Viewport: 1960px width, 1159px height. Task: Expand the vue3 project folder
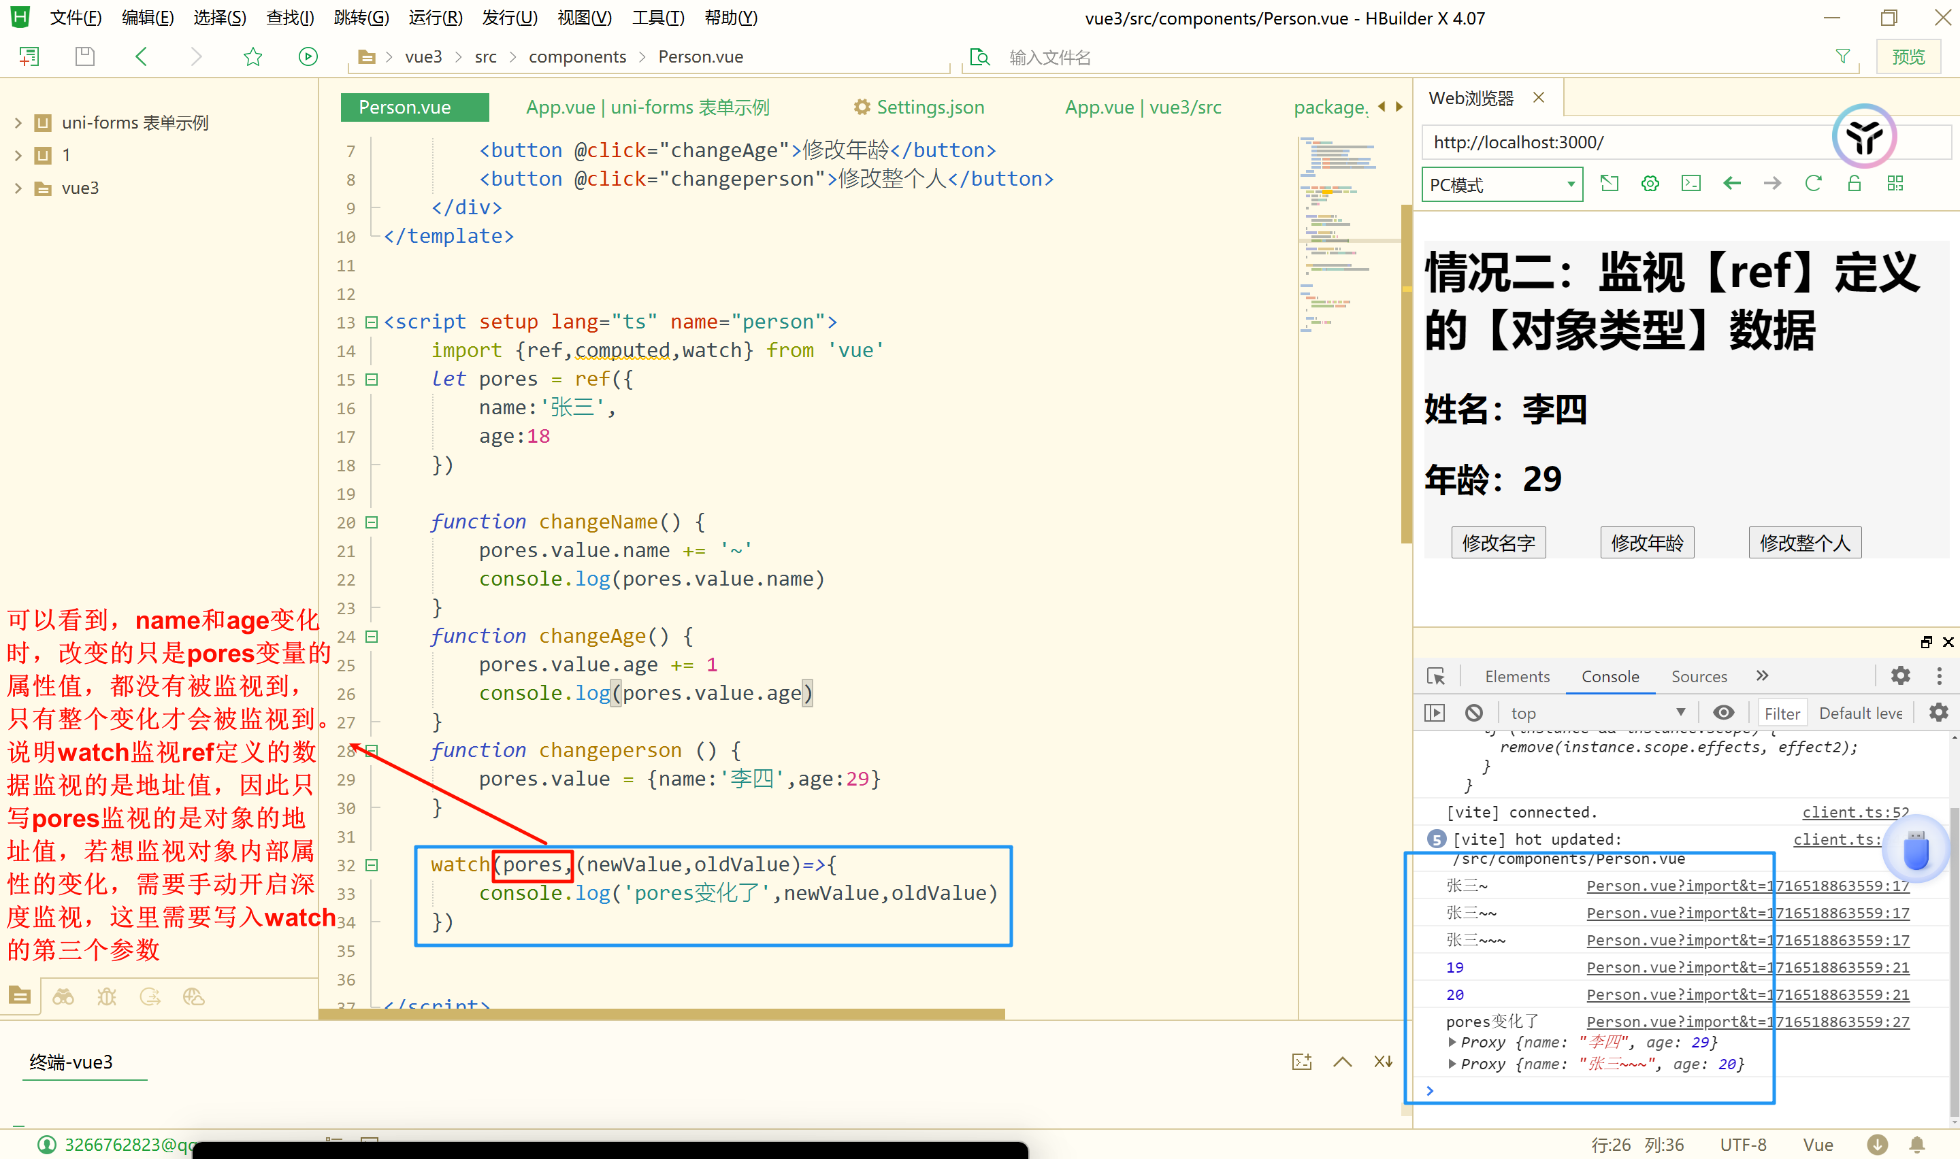(18, 188)
